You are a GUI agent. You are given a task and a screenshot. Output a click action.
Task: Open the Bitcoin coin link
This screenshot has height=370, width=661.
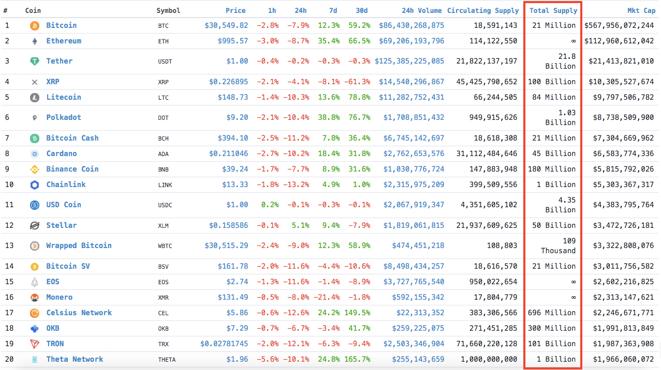click(61, 25)
